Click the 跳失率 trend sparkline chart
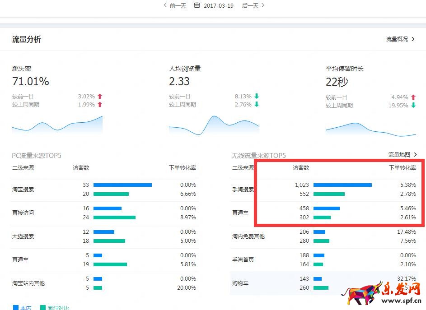Image resolution: width=426 pixels, height=310 pixels. (57, 125)
